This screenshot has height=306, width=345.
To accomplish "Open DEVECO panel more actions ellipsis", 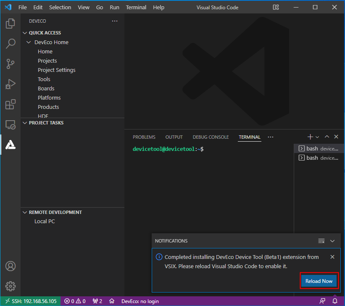I will (x=115, y=21).
